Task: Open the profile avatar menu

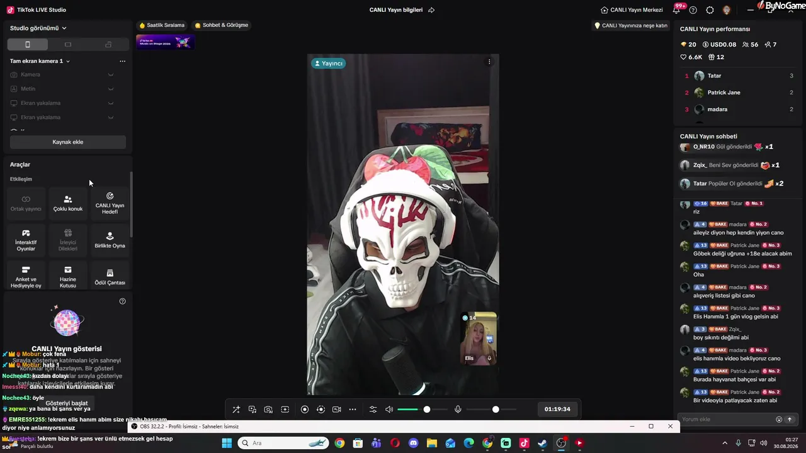Action: tap(727, 10)
